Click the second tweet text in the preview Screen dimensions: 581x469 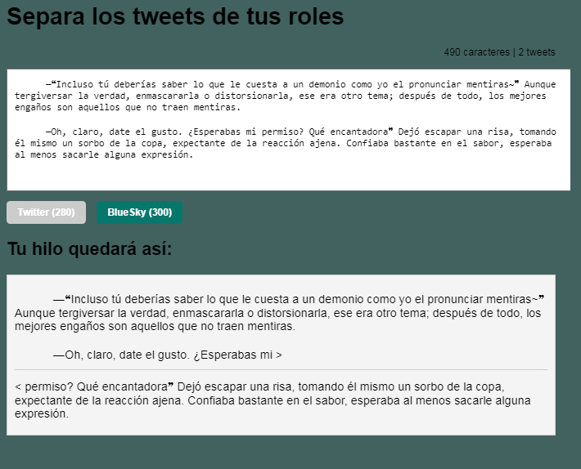(270, 400)
